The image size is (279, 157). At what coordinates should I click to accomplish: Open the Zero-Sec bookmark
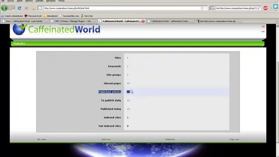point(87,16)
